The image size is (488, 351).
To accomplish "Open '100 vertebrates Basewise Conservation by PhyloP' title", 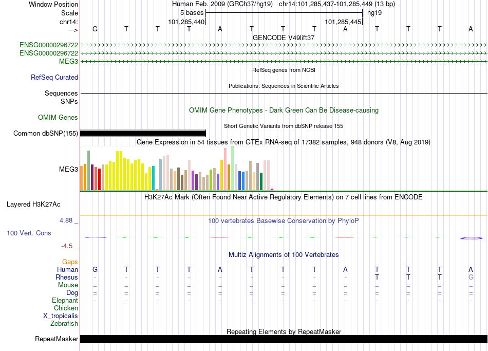I will tap(284, 221).
